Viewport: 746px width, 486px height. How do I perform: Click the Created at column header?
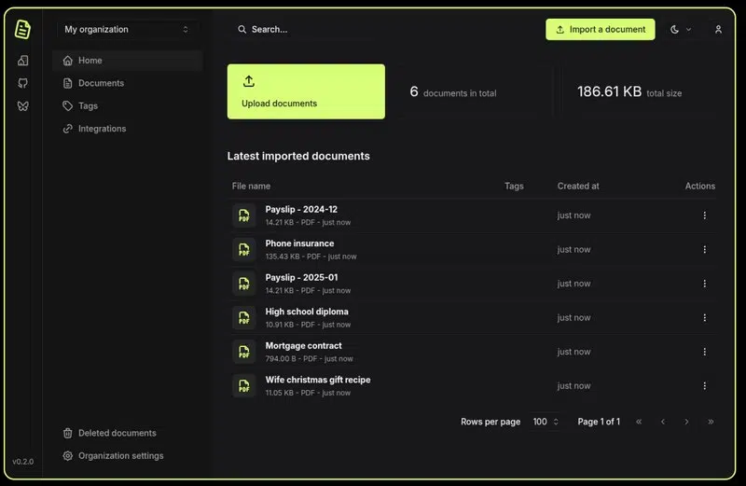(578, 187)
